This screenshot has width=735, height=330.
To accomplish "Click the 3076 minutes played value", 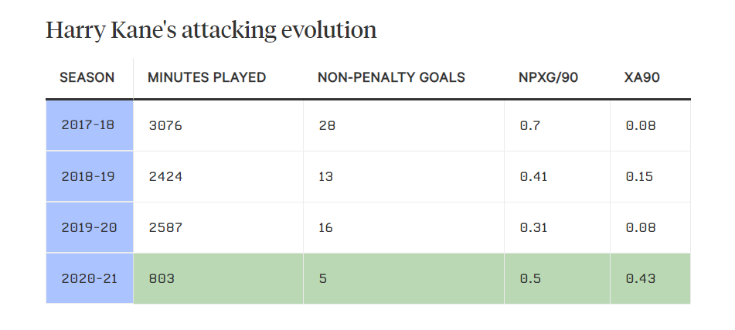I will click(165, 124).
